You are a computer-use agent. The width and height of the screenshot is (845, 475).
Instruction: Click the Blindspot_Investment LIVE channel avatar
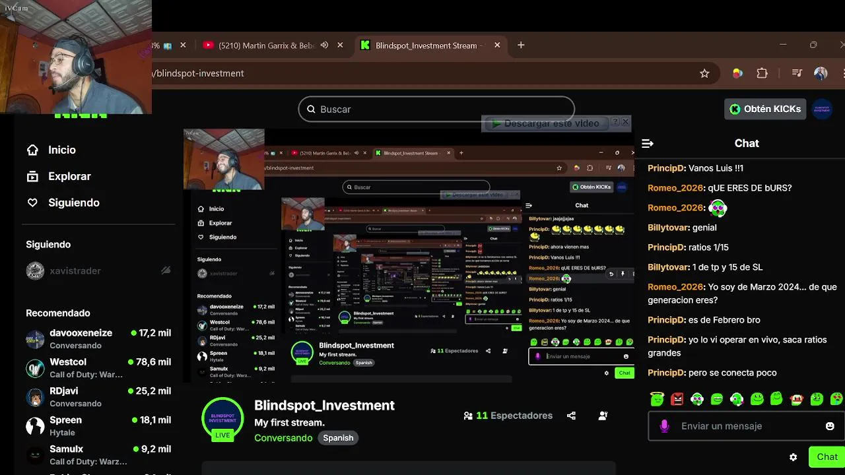point(222,420)
